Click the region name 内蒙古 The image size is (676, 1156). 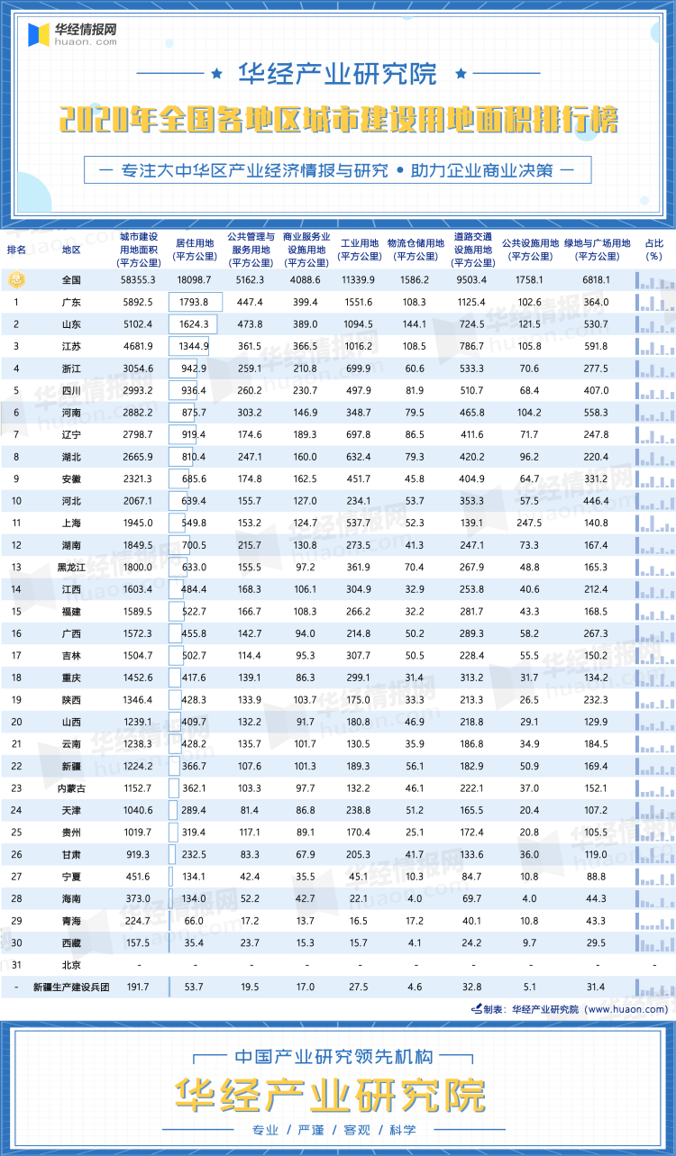click(x=71, y=787)
